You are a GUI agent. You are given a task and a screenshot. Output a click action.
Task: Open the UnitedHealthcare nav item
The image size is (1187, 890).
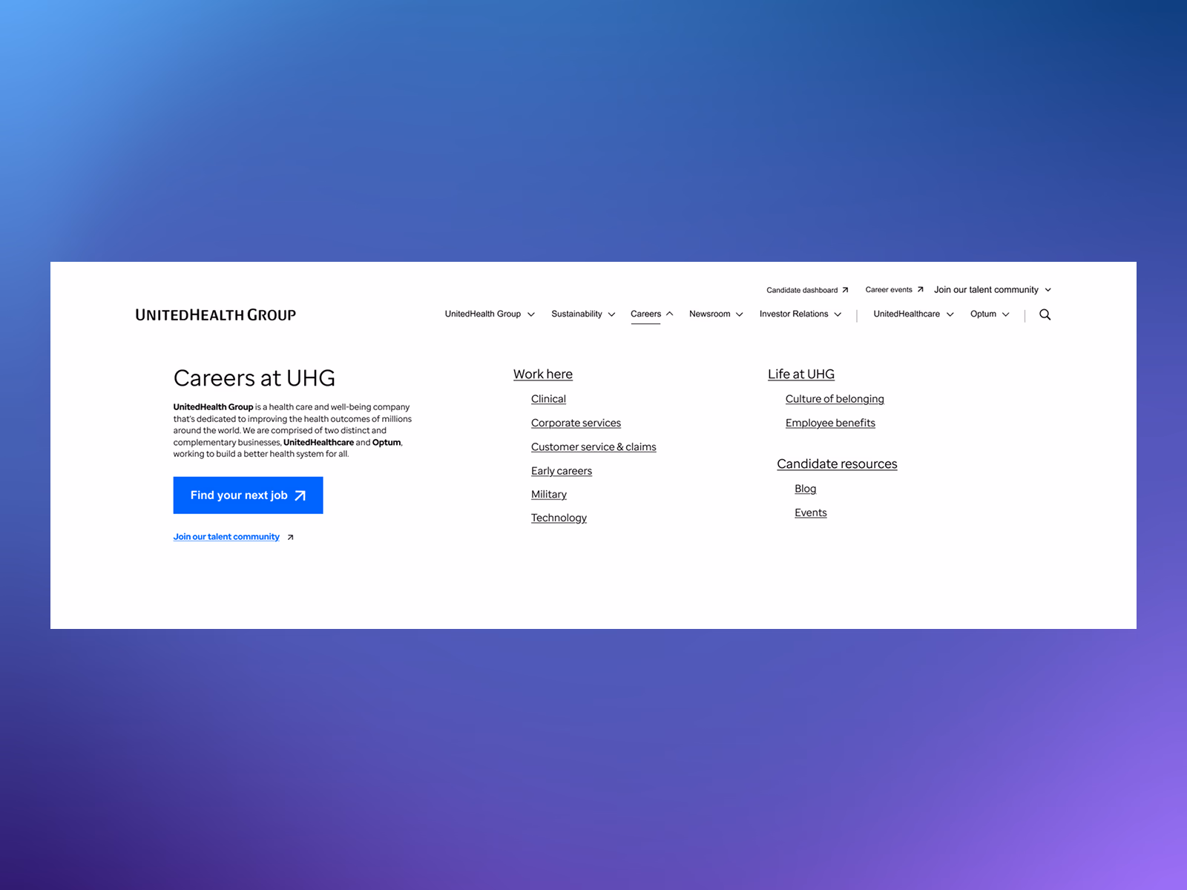coord(907,314)
